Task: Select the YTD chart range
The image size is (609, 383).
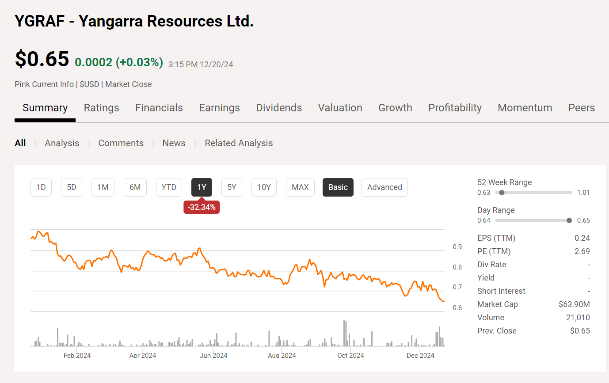Action: 169,187
